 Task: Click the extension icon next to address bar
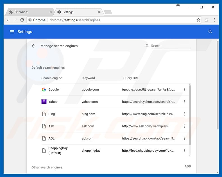[x=207, y=20]
